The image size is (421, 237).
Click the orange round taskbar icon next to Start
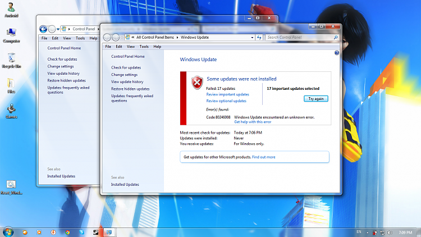tap(25, 233)
